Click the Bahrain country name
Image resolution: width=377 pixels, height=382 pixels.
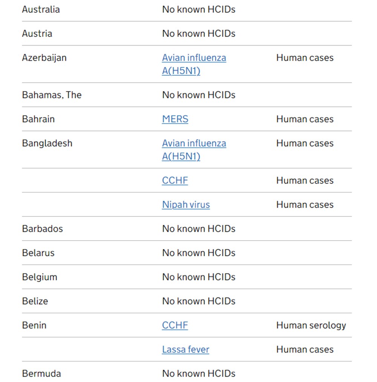coord(38,119)
